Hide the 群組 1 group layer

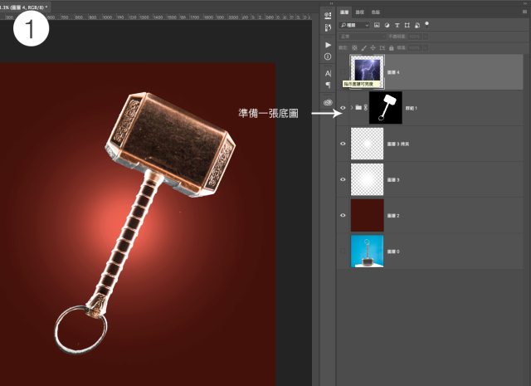click(x=343, y=108)
